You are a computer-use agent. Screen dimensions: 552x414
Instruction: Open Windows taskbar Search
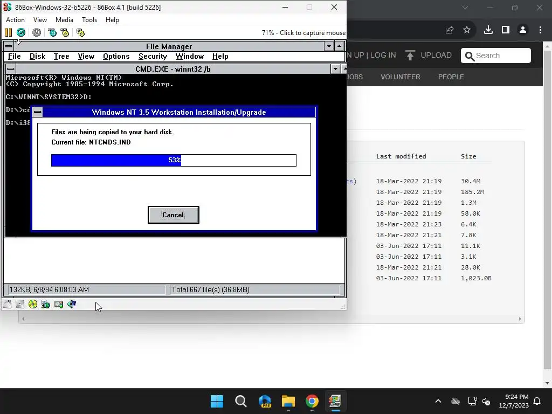(x=241, y=401)
